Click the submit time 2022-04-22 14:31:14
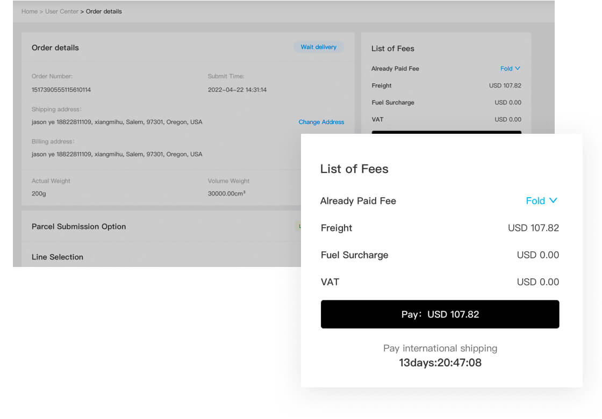Screen dimensions: 602x419 (237, 90)
